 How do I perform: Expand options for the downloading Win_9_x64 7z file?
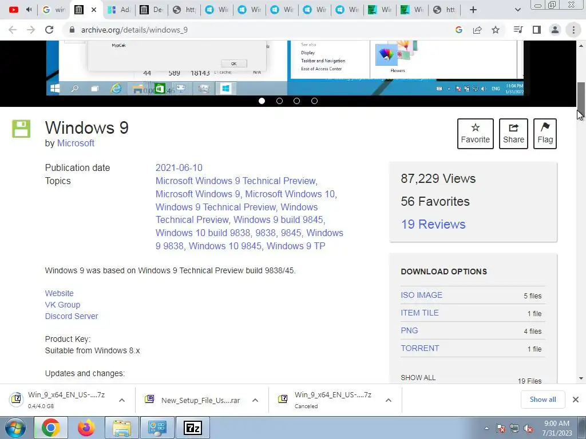(121, 400)
